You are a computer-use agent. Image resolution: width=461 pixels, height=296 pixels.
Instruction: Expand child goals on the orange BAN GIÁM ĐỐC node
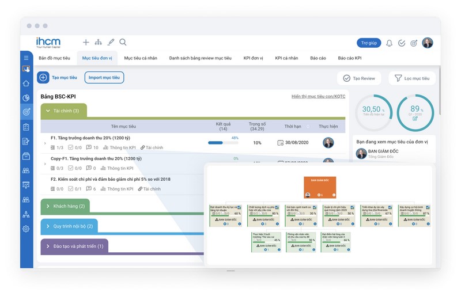pyautogui.click(x=319, y=195)
